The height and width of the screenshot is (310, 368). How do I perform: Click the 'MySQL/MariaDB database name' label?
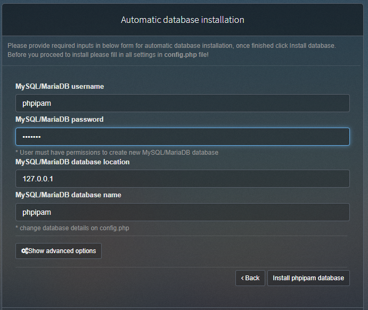(68, 195)
